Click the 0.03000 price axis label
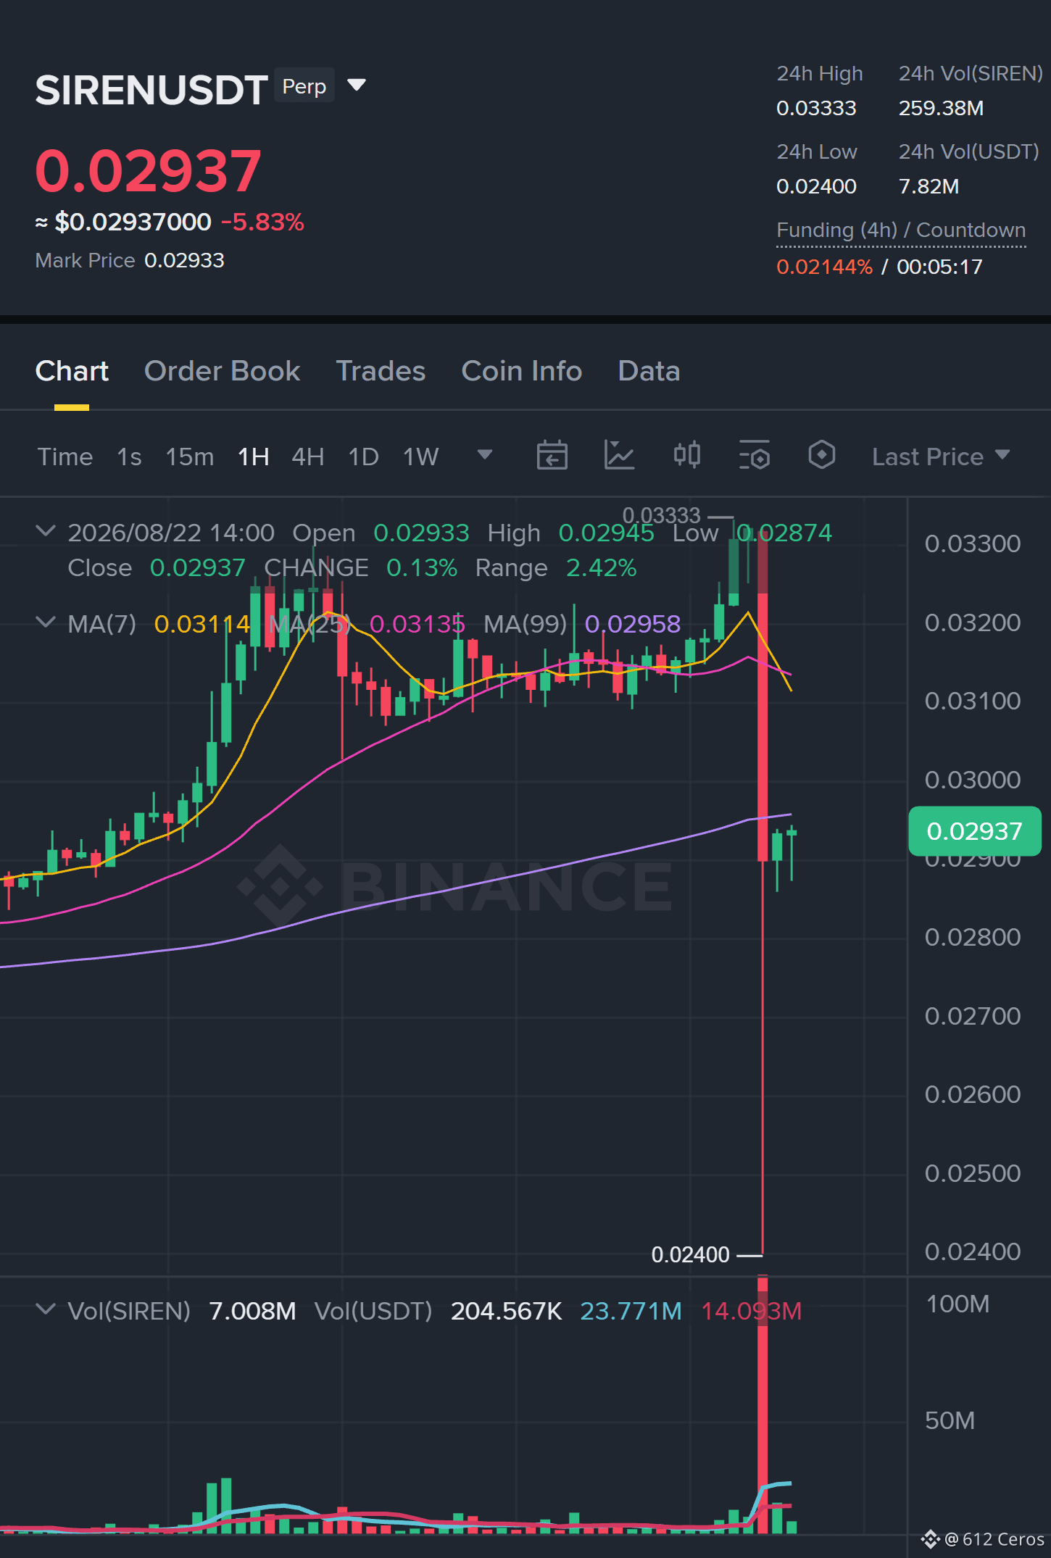 tap(973, 780)
